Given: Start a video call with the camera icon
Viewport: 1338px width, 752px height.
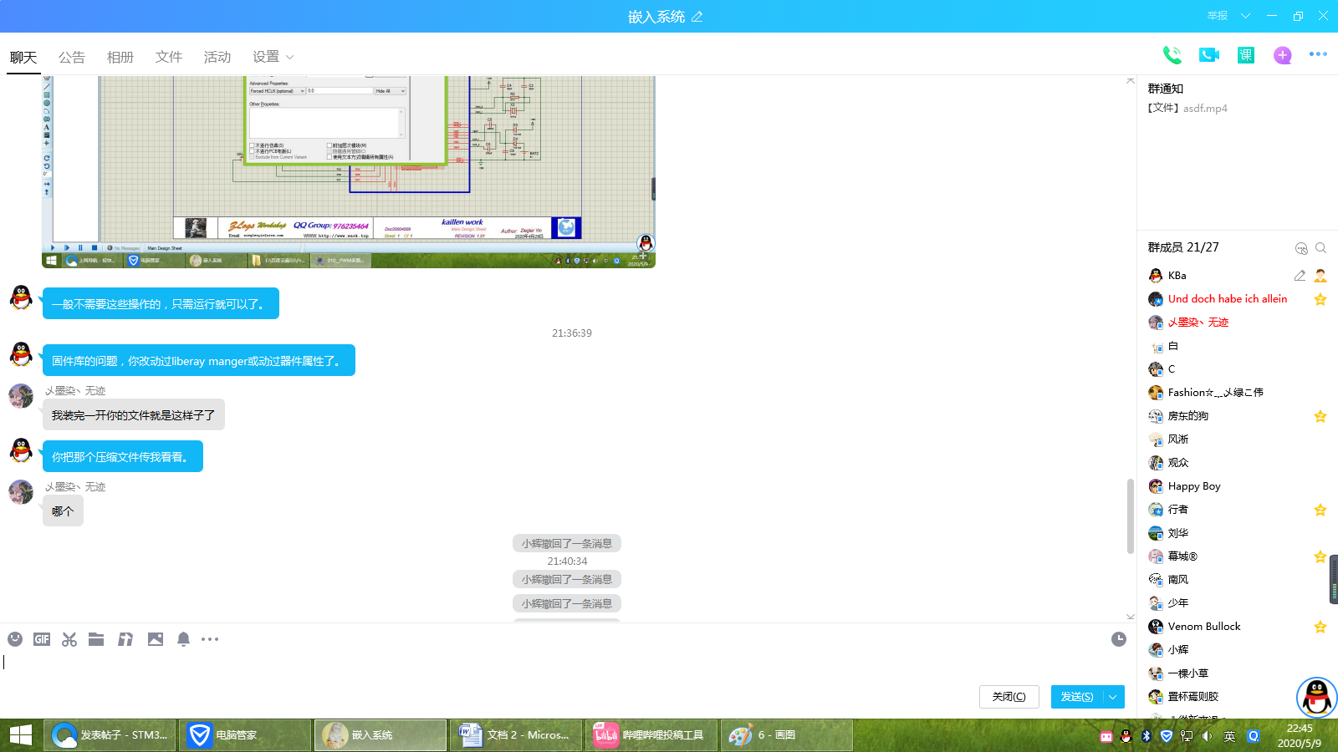Looking at the screenshot, I should coord(1209,55).
